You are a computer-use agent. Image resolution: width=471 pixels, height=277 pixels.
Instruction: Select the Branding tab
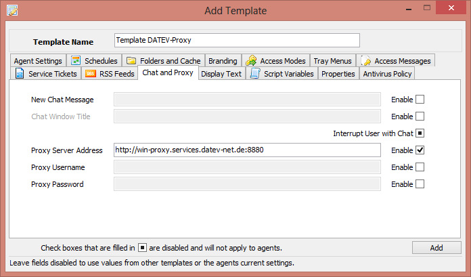click(223, 61)
